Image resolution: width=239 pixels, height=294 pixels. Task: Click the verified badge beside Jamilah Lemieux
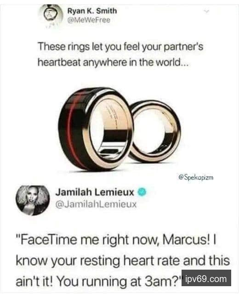[142, 192]
